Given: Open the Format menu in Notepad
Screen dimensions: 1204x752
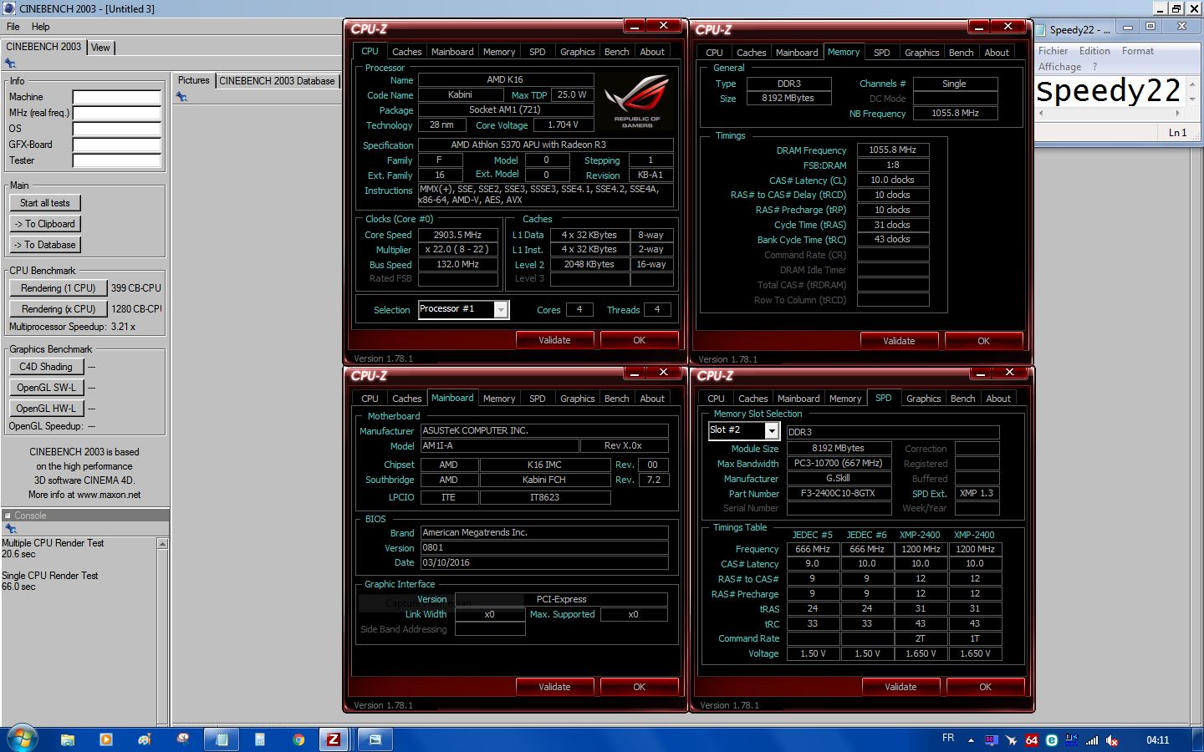Looking at the screenshot, I should (x=1138, y=51).
